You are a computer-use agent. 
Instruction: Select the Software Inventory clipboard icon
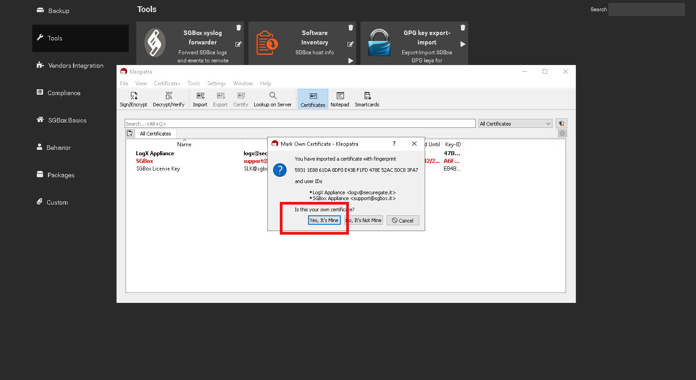pyautogui.click(x=267, y=43)
